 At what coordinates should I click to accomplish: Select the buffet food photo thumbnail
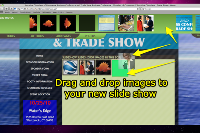coord(126,23)
